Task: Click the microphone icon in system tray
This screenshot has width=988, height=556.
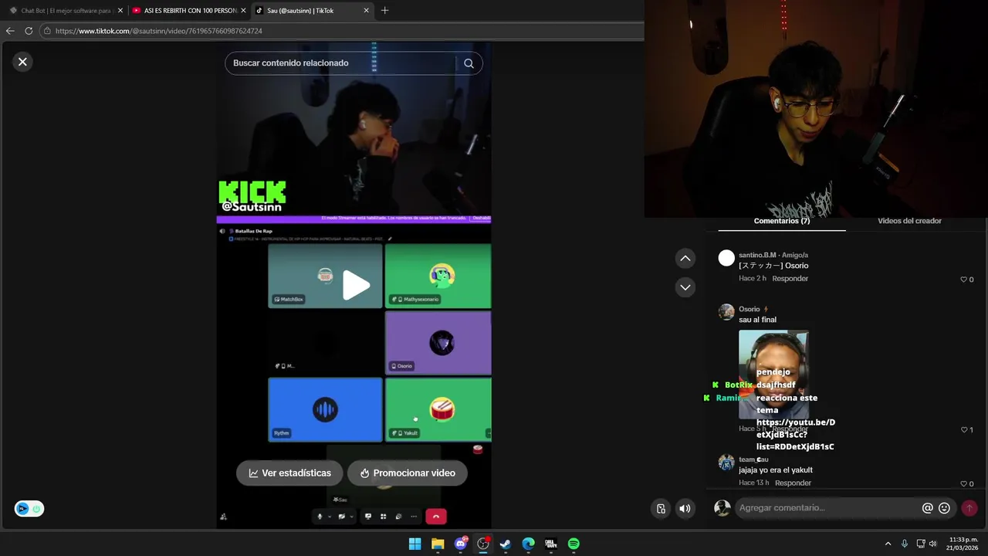Action: [x=905, y=544]
